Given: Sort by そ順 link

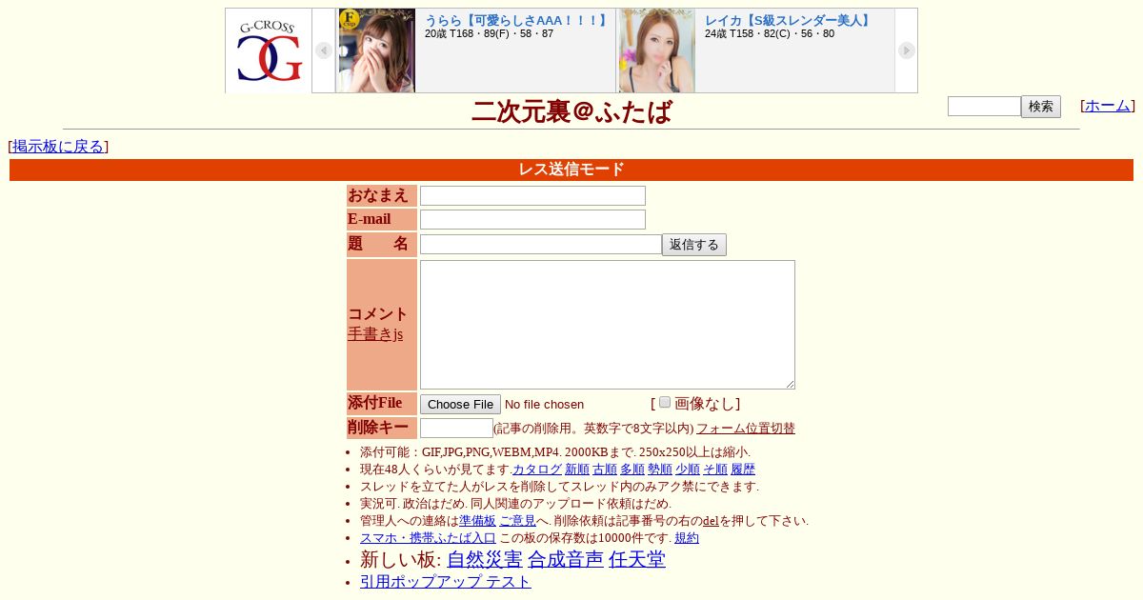Looking at the screenshot, I should tap(715, 470).
